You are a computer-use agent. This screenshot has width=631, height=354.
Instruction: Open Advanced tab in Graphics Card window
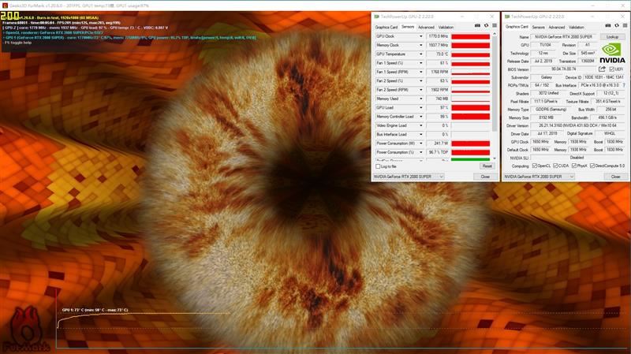556,27
